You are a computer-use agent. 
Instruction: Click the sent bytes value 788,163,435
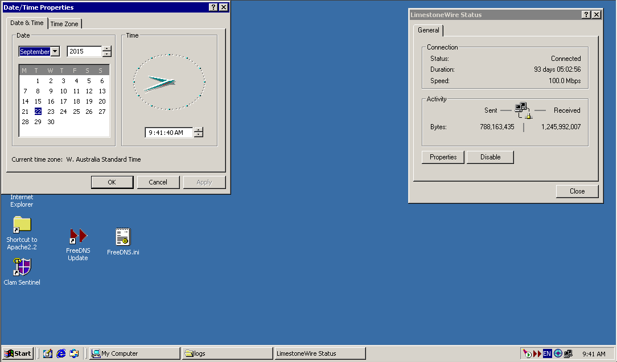[497, 127]
